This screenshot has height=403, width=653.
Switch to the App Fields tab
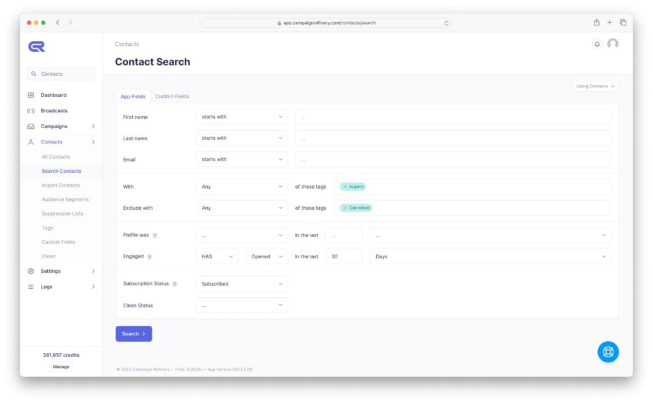(x=133, y=96)
